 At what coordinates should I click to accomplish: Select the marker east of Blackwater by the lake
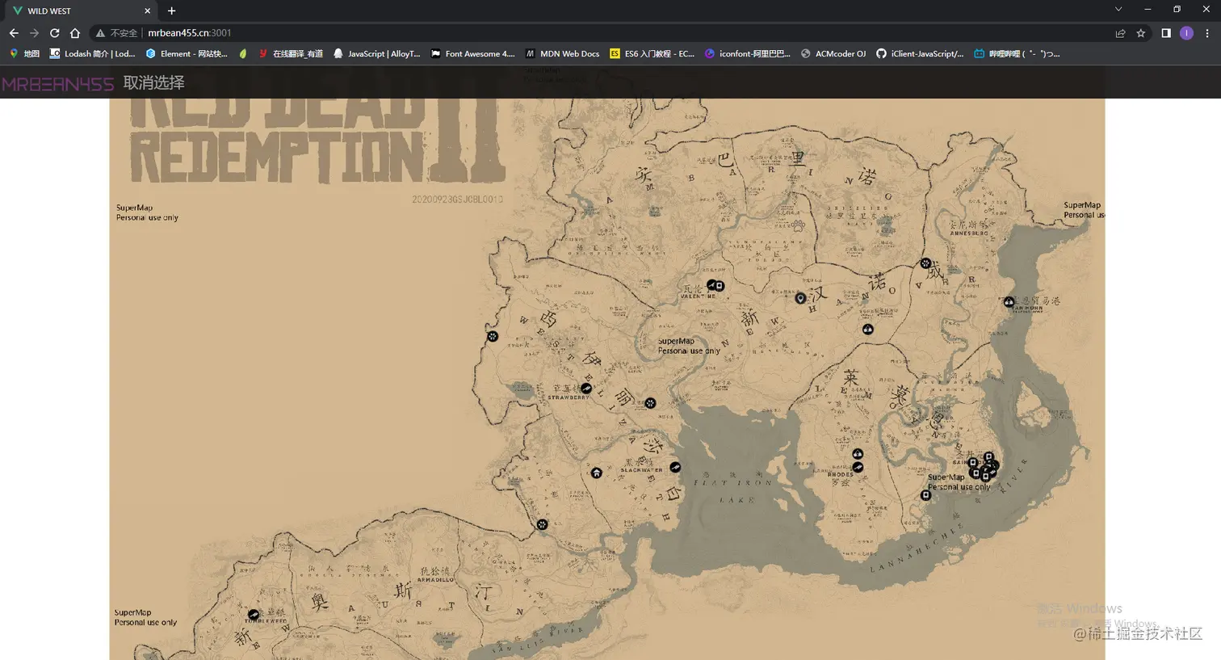click(675, 467)
